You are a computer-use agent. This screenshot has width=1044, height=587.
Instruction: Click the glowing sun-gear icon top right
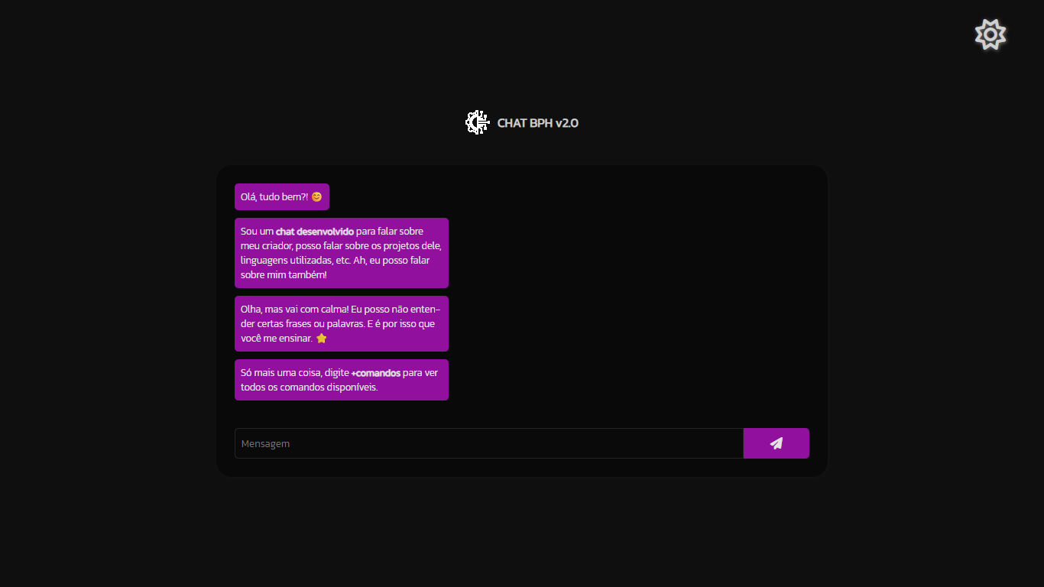(x=991, y=34)
